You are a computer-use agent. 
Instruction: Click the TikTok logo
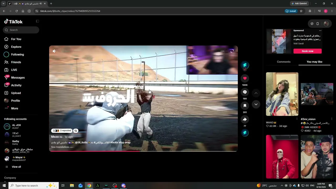coord(13,22)
